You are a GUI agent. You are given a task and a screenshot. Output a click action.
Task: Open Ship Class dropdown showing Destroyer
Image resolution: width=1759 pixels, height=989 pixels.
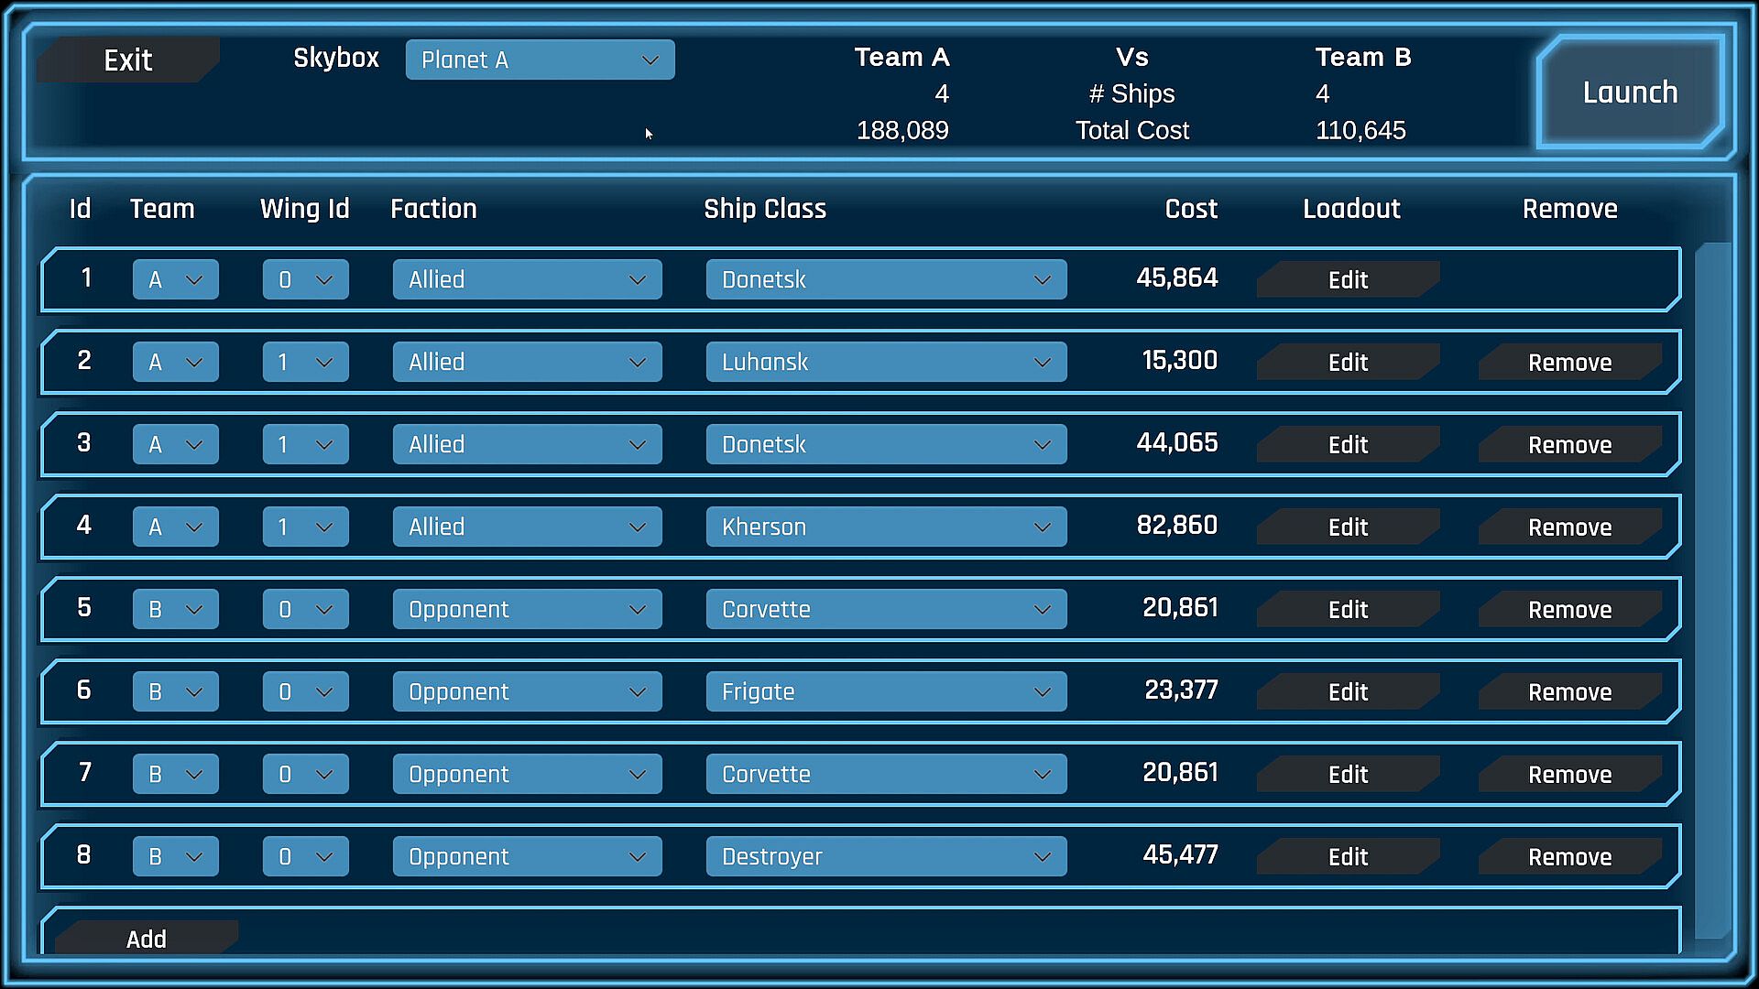pos(885,856)
